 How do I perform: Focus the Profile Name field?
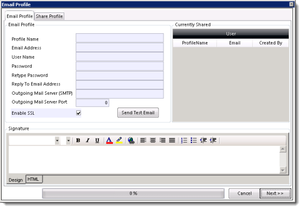[x=120, y=38]
